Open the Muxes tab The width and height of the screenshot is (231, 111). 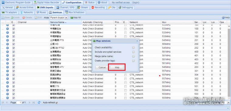pos(41,12)
